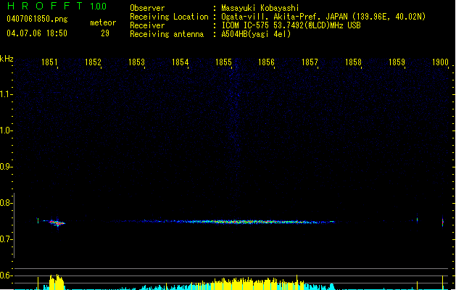This screenshot has height=290, width=456.
Task: Click the 1857 time axis label
Action: [x=310, y=62]
